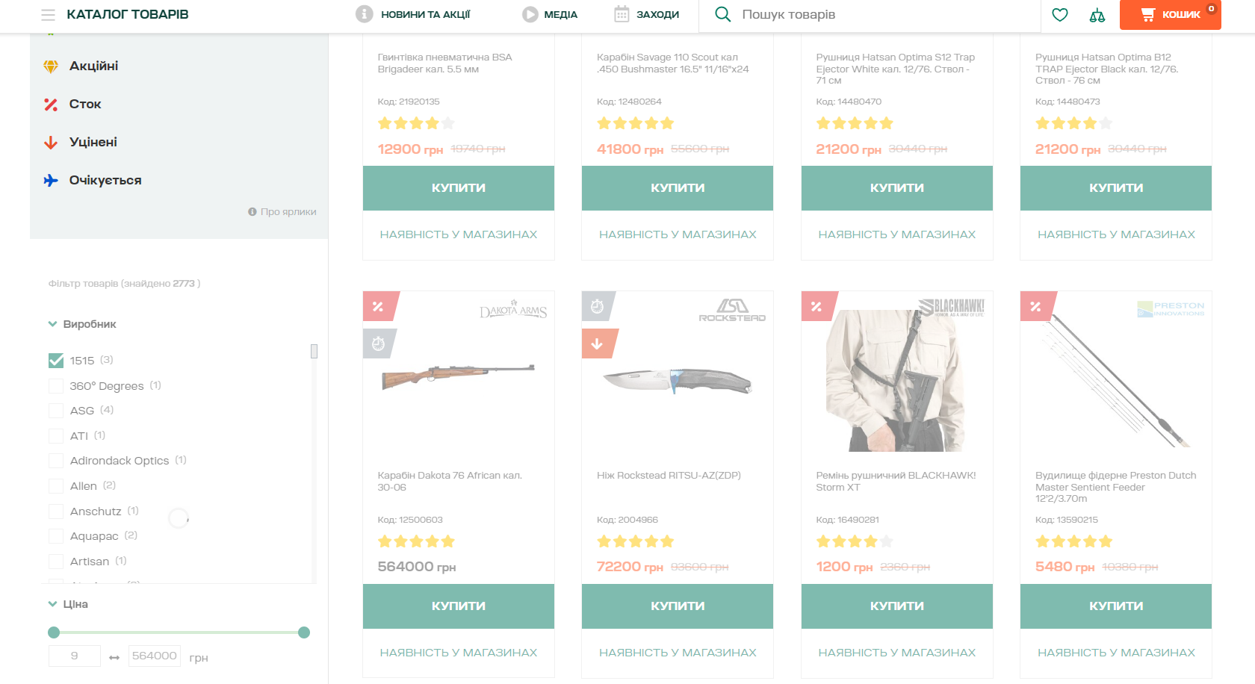Image resolution: width=1255 pixels, height=684 pixels.
Task: Click the maximum price input field
Action: coord(155,656)
